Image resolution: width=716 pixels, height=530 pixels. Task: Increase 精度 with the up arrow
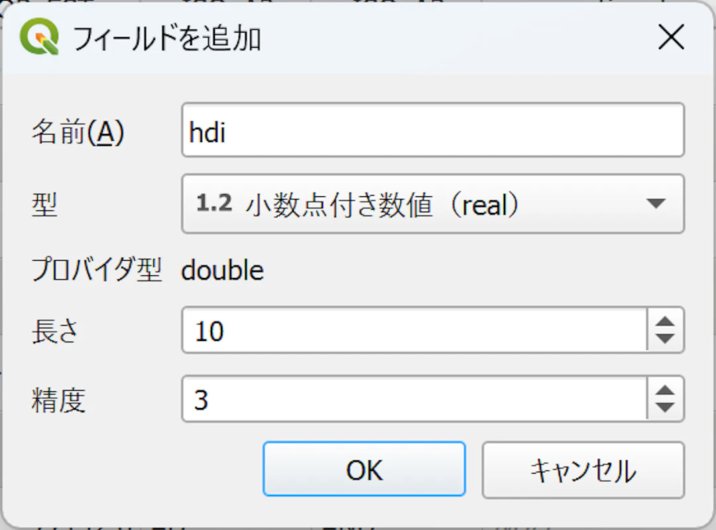(x=665, y=390)
